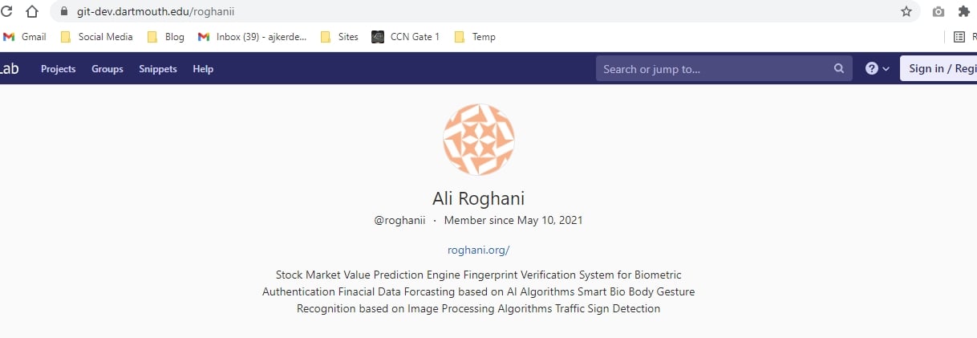Open the Groups menu
This screenshot has height=338, width=977.
(x=107, y=69)
